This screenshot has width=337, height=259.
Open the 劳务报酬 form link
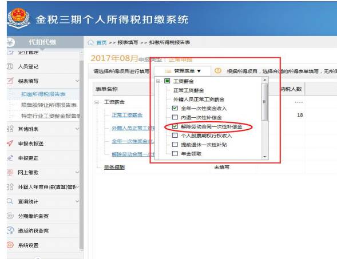coord(114,168)
